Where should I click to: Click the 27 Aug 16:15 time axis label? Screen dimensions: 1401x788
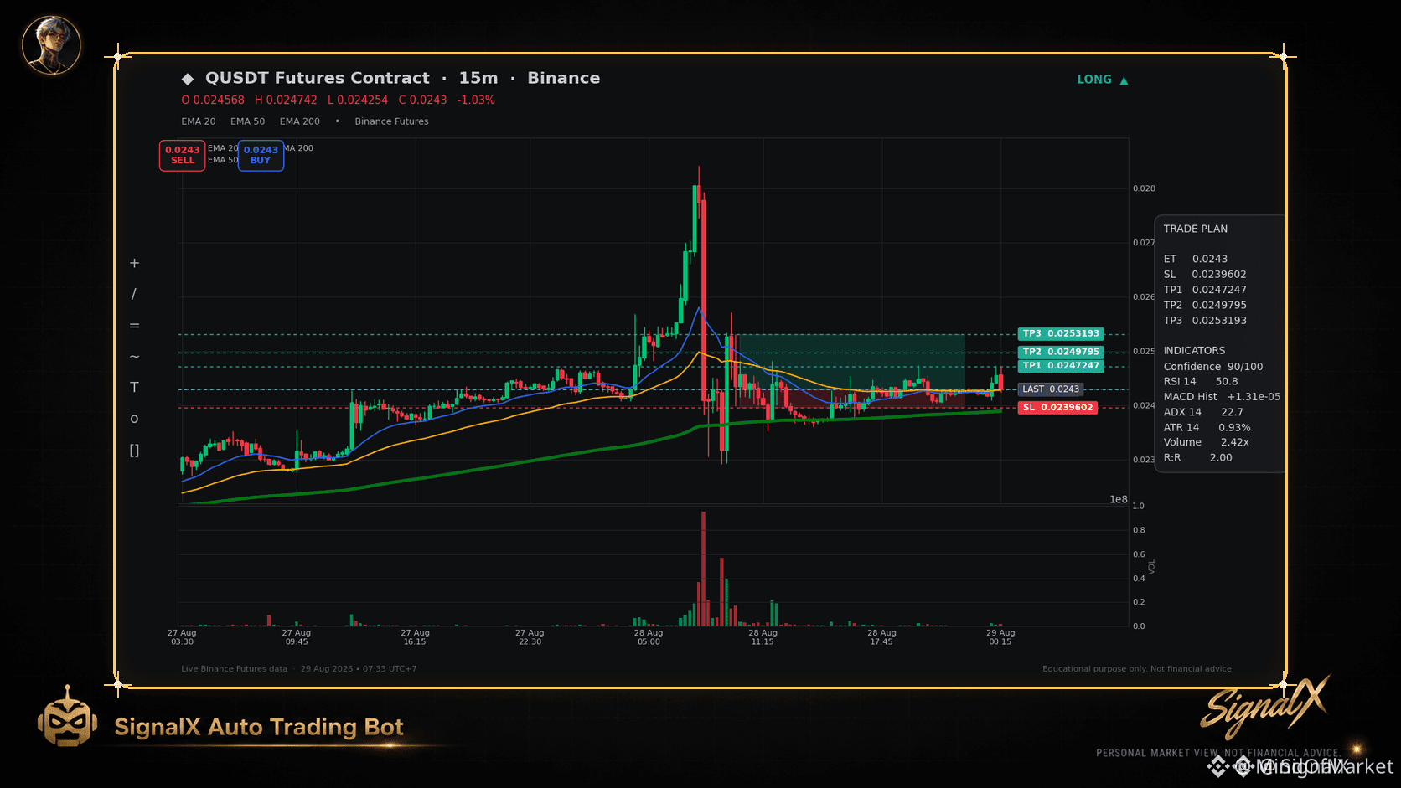point(415,637)
